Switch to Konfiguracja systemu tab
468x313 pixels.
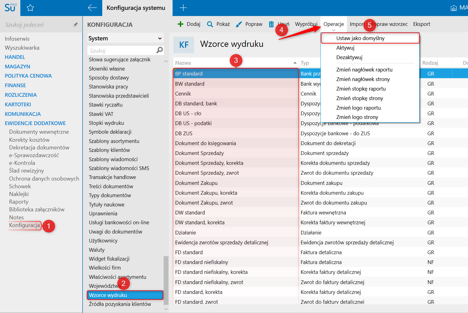click(136, 8)
